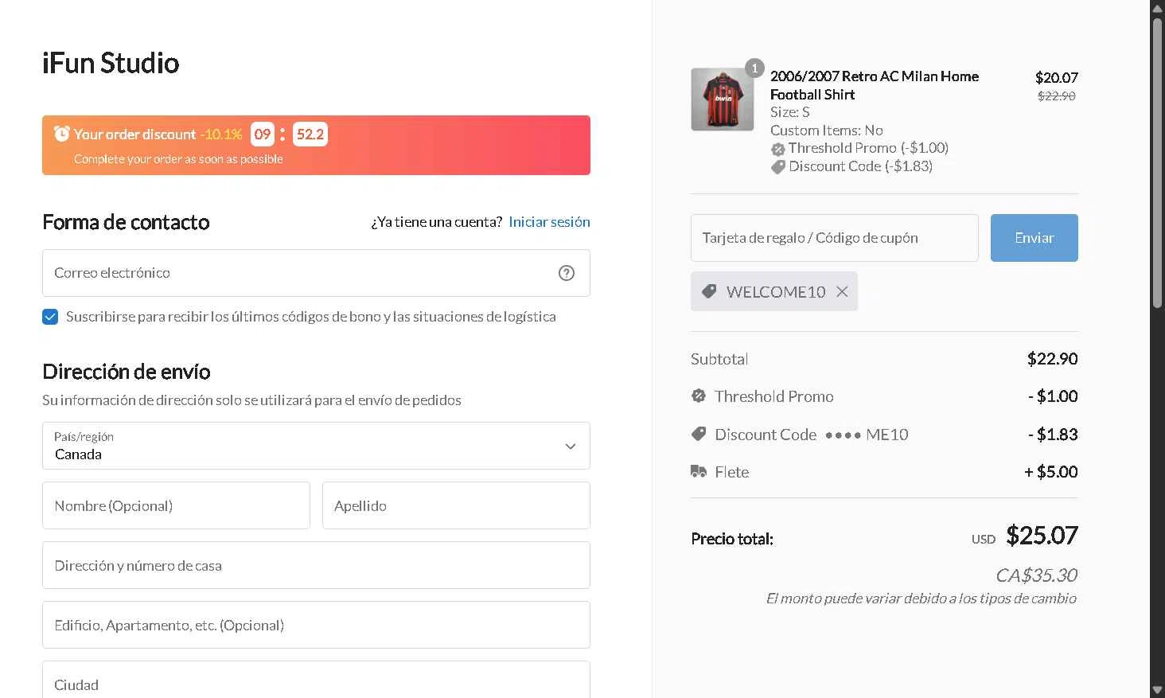Image resolution: width=1165 pixels, height=698 pixels.
Task: Focus the Correo electrónico input field
Action: pyautogui.click(x=316, y=273)
